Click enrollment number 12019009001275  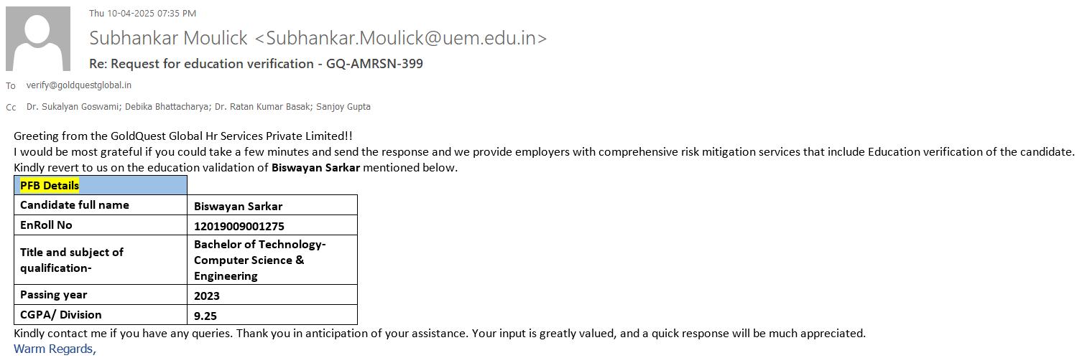(239, 226)
